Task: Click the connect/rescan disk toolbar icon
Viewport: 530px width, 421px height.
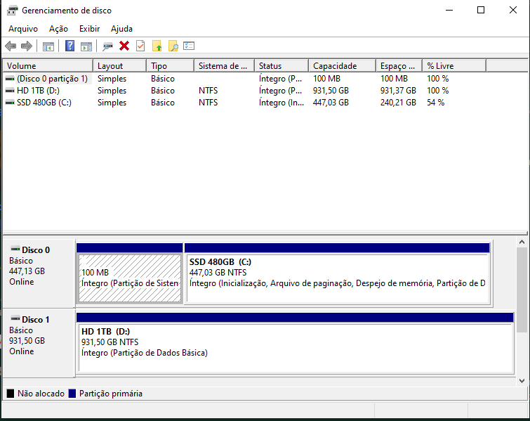Action: pos(108,46)
